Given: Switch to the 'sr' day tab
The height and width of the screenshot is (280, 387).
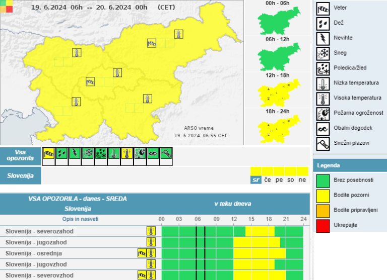Looking at the screenshot, I should click(256, 179).
